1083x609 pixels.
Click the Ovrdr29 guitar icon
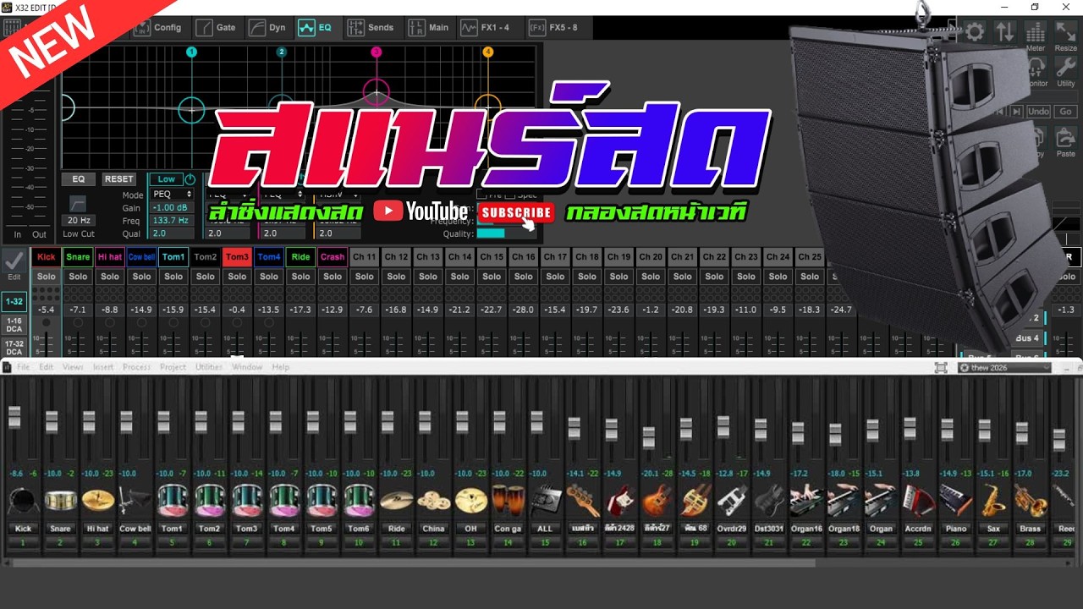click(732, 501)
